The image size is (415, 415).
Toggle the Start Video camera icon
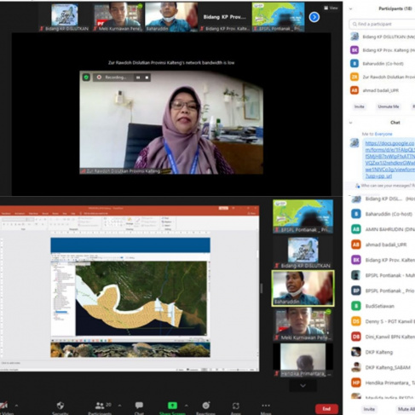[x=3, y=406]
